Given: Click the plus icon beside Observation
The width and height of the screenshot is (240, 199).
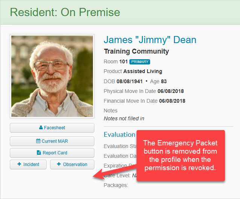Looking at the screenshot, I should click(59, 164).
